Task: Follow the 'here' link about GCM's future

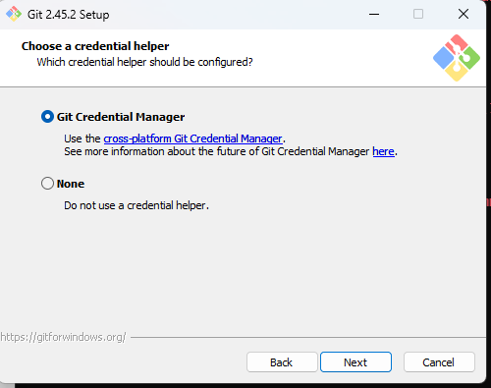Action: coord(383,151)
